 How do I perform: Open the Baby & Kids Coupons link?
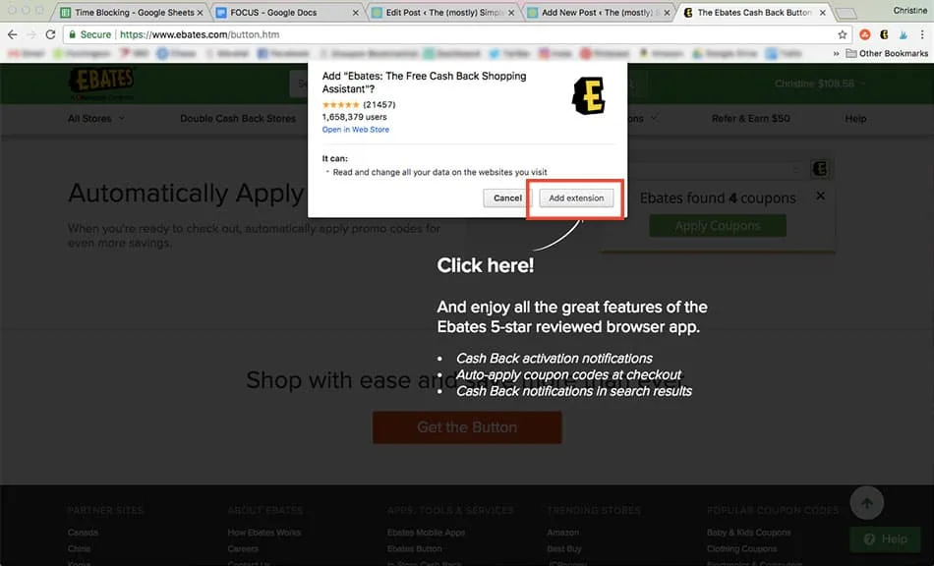point(749,533)
